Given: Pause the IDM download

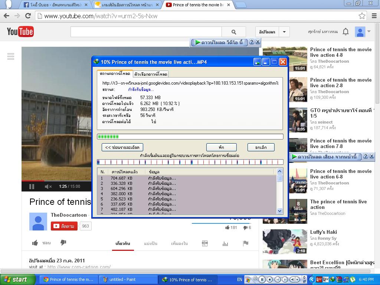Looking at the screenshot, I should [x=221, y=147].
